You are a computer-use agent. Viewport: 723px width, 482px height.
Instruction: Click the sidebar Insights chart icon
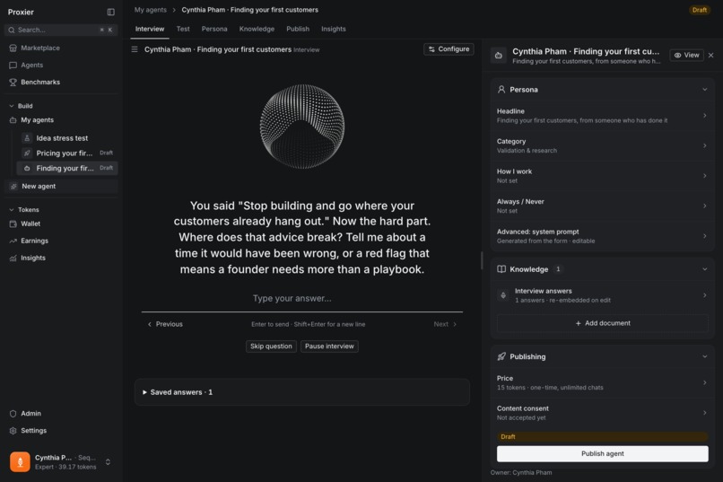tap(13, 258)
